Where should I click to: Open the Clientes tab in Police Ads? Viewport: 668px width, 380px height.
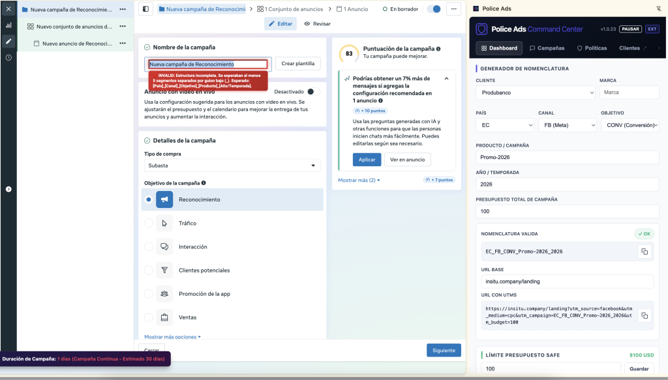pos(633,48)
